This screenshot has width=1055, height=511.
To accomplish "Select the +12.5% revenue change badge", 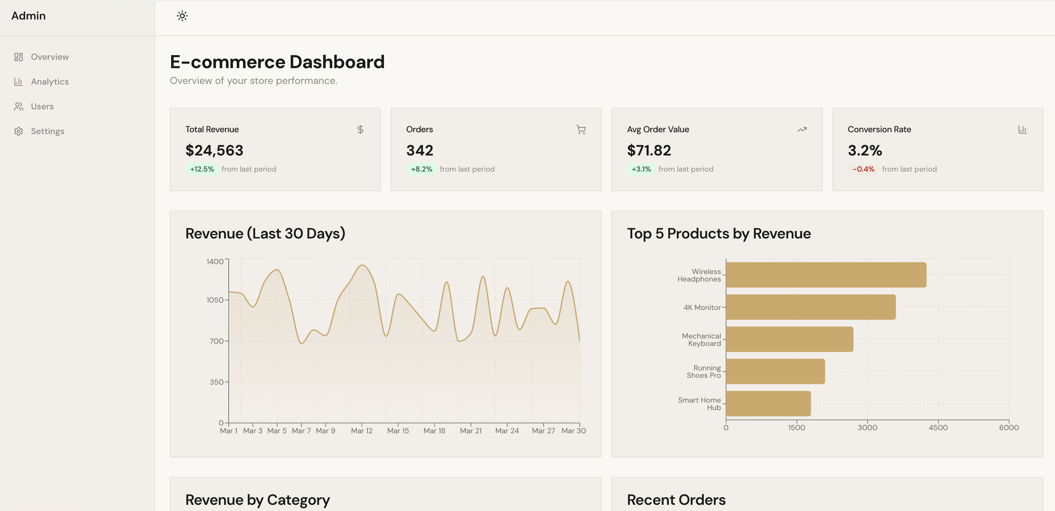I will click(202, 169).
